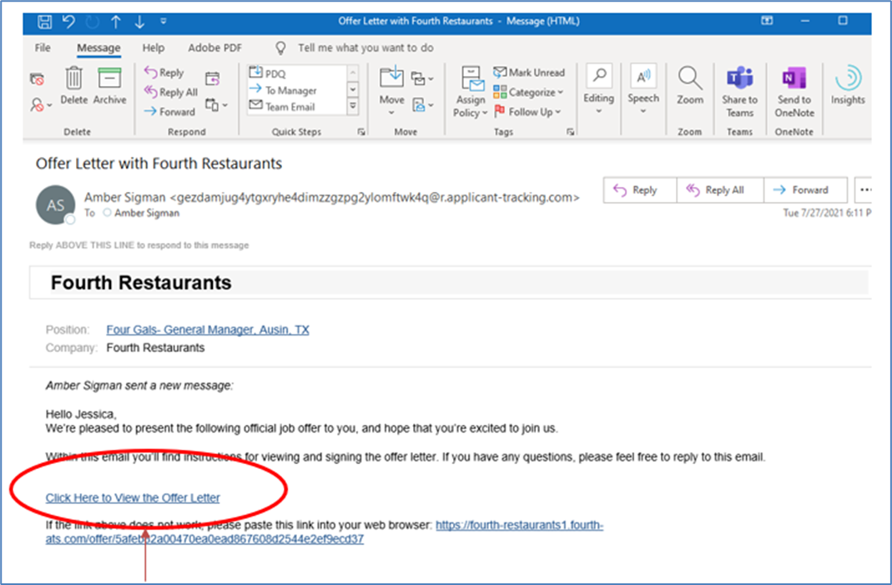Open the Move to folder menu
The height and width of the screenshot is (585, 892).
coord(392,91)
